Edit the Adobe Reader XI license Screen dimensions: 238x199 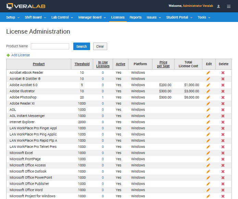click(208, 104)
